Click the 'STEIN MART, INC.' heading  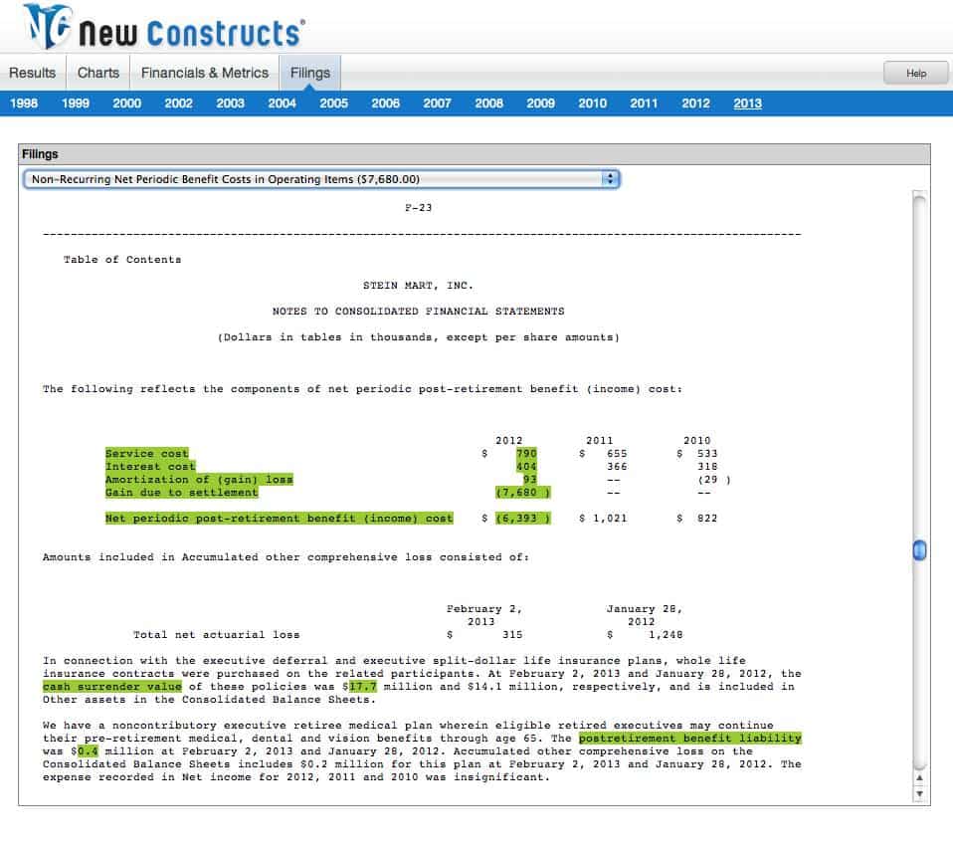[418, 286]
